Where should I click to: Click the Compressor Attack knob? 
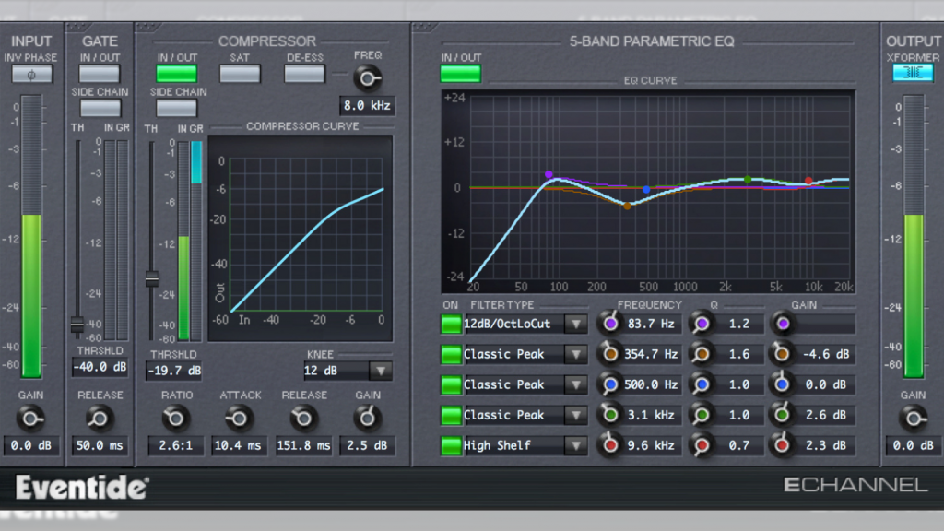tap(239, 418)
